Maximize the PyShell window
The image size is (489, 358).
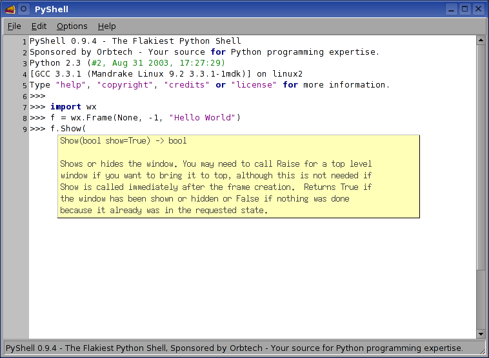click(x=464, y=9)
